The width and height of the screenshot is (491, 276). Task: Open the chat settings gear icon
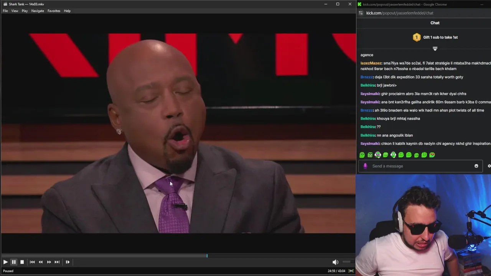[489, 166]
